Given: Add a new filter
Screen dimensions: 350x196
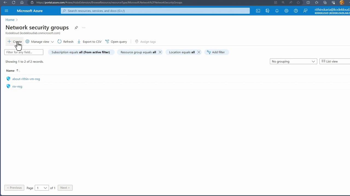Looking at the screenshot, I should click(216, 52).
